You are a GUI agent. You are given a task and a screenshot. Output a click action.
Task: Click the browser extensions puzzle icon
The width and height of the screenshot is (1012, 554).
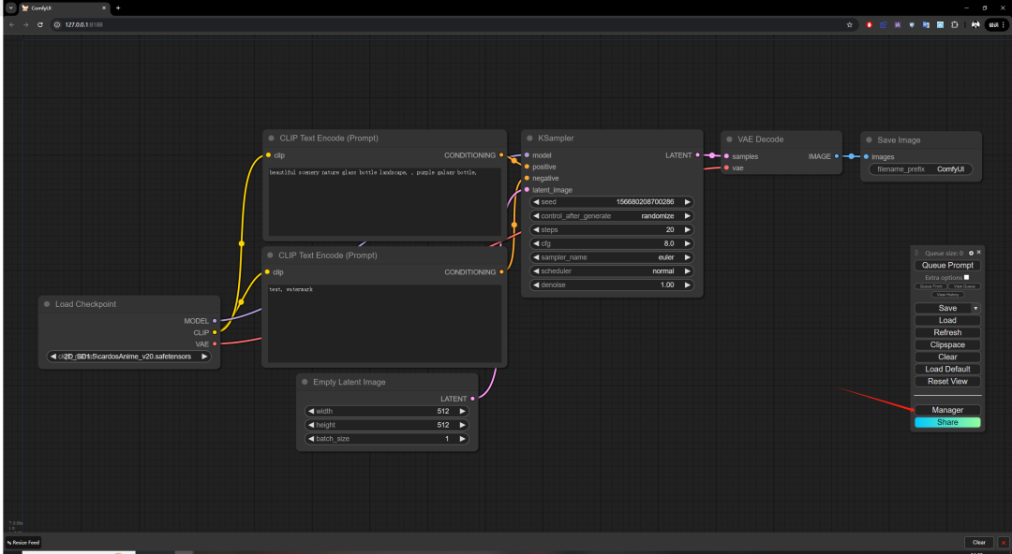(954, 24)
